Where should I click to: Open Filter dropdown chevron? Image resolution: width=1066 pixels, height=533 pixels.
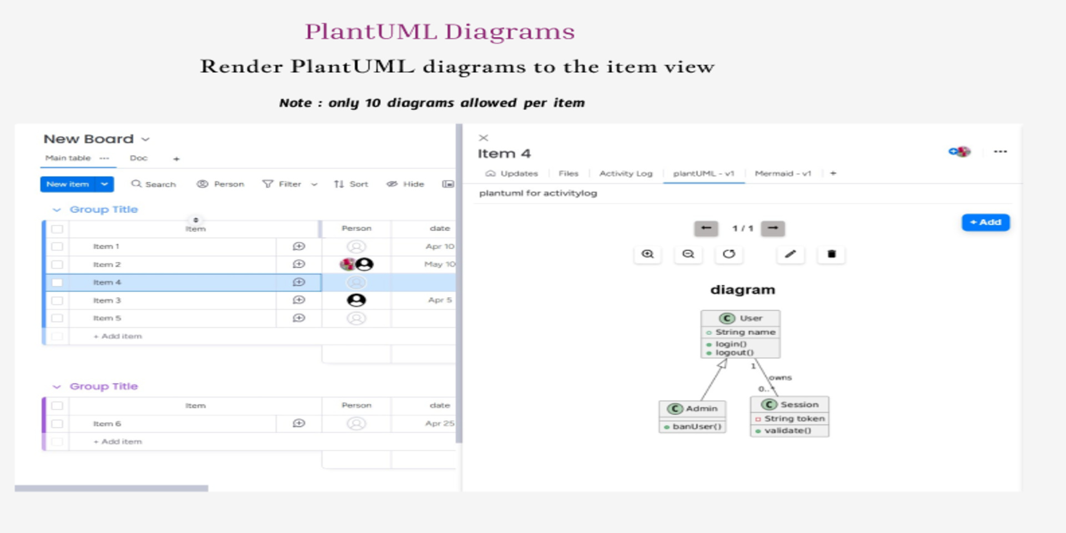click(x=314, y=184)
